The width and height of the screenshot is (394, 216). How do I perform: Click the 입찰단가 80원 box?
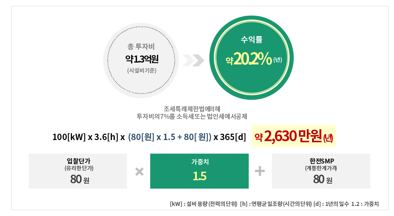tap(78, 171)
